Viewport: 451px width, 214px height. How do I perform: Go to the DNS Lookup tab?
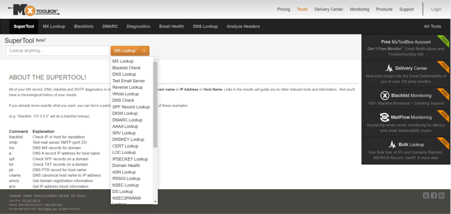pos(205,27)
